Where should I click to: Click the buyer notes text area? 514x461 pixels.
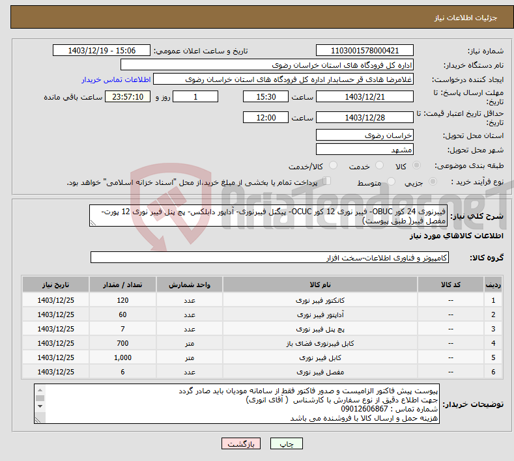(236, 404)
